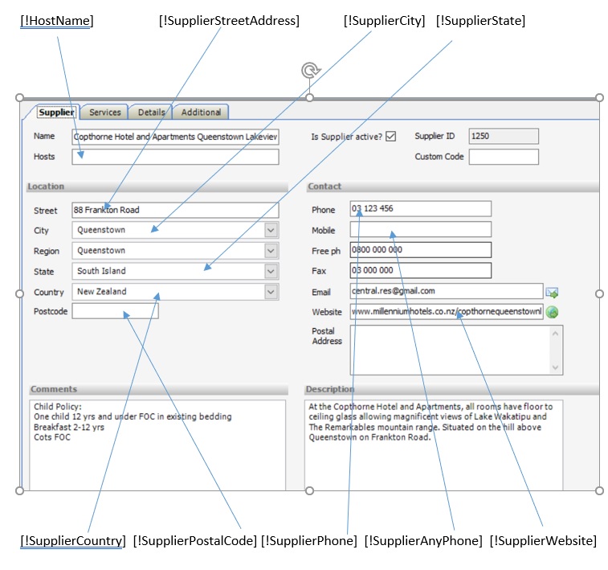Click the rotate handle above the image
Viewport: 608px width, 570px height.
point(309,72)
